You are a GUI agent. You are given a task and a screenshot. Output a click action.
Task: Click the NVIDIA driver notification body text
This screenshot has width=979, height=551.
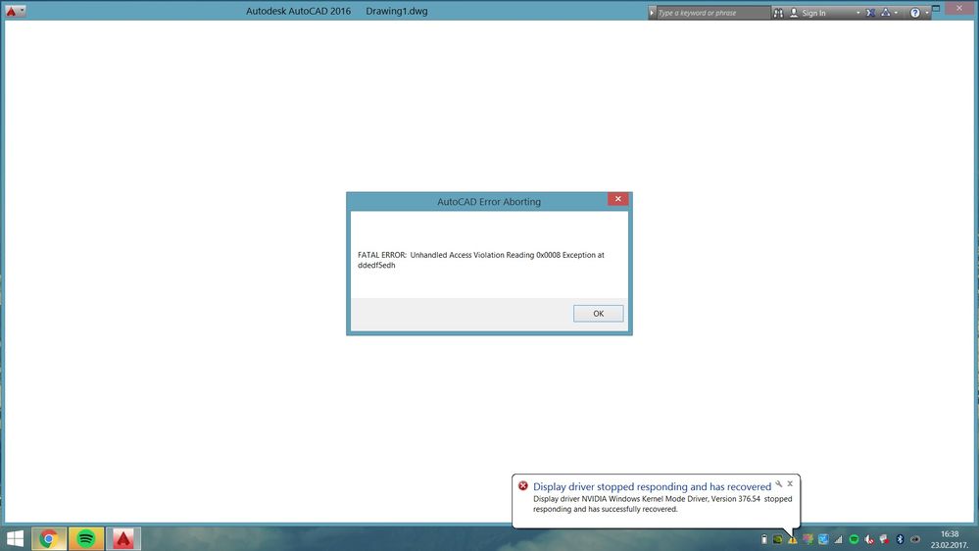click(662, 504)
